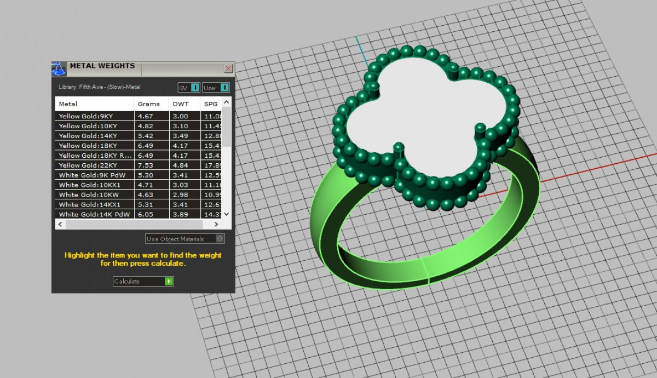Click the 4.63 grams cell for 10KW

point(152,195)
